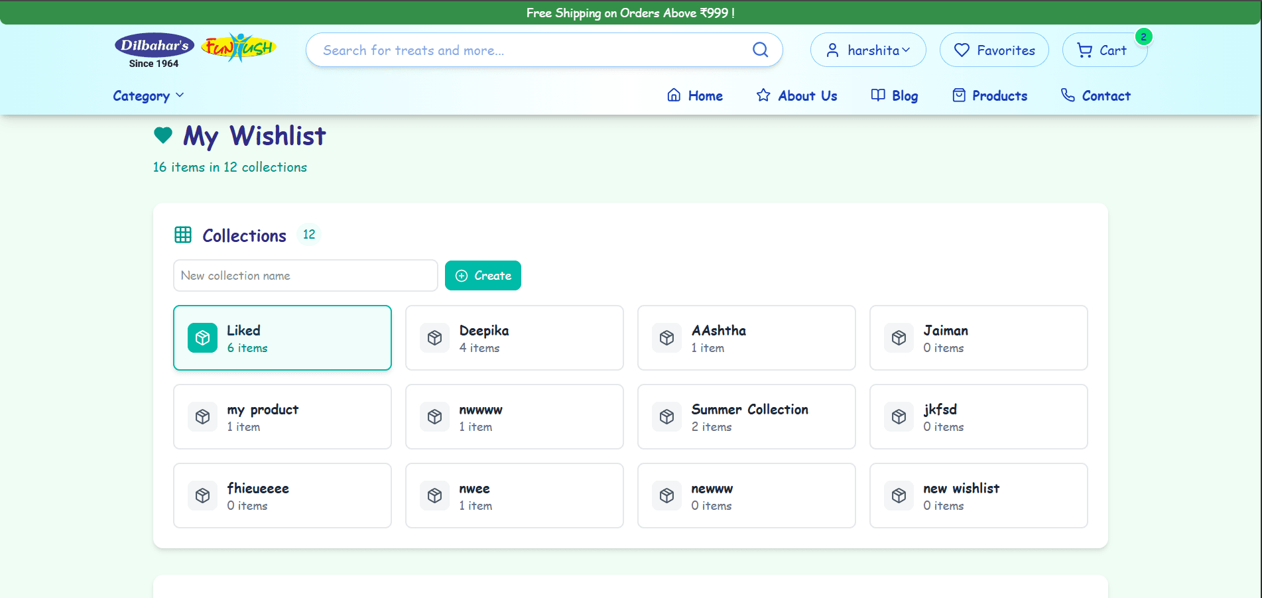The width and height of the screenshot is (1262, 598).
Task: Navigate to the Blog page
Action: pyautogui.click(x=894, y=95)
